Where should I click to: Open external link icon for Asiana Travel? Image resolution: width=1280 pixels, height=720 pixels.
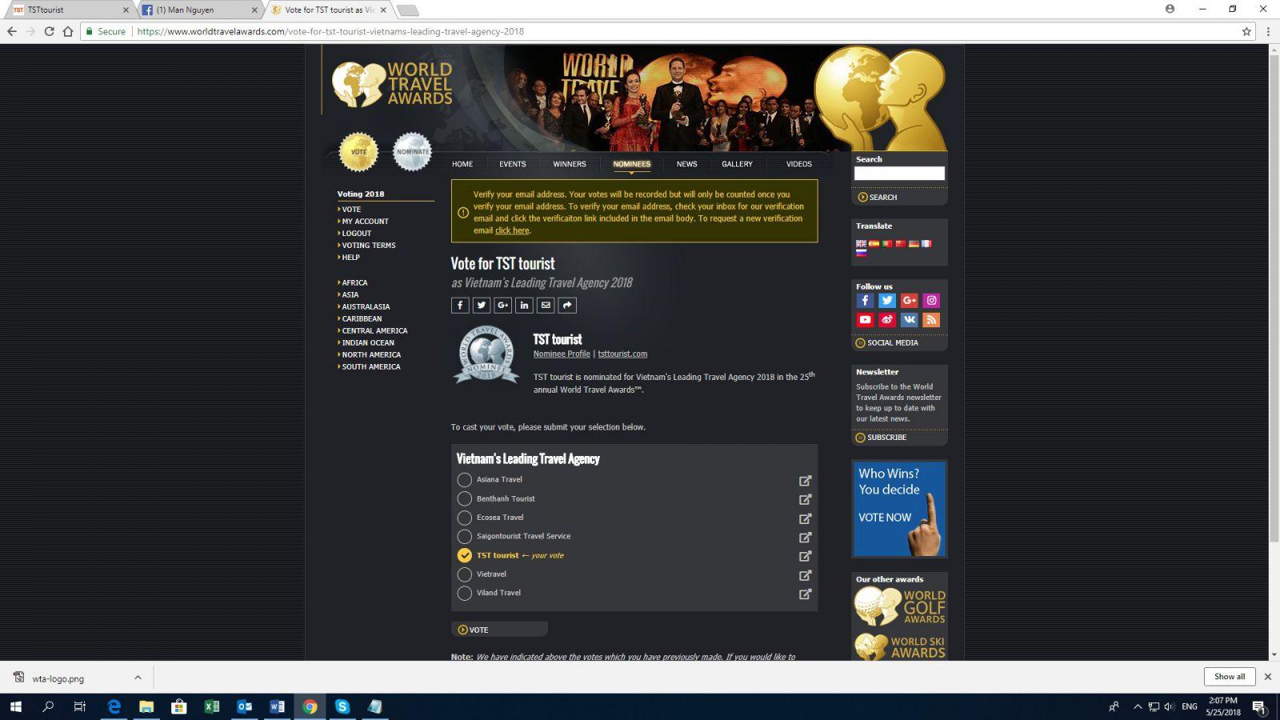click(x=805, y=481)
